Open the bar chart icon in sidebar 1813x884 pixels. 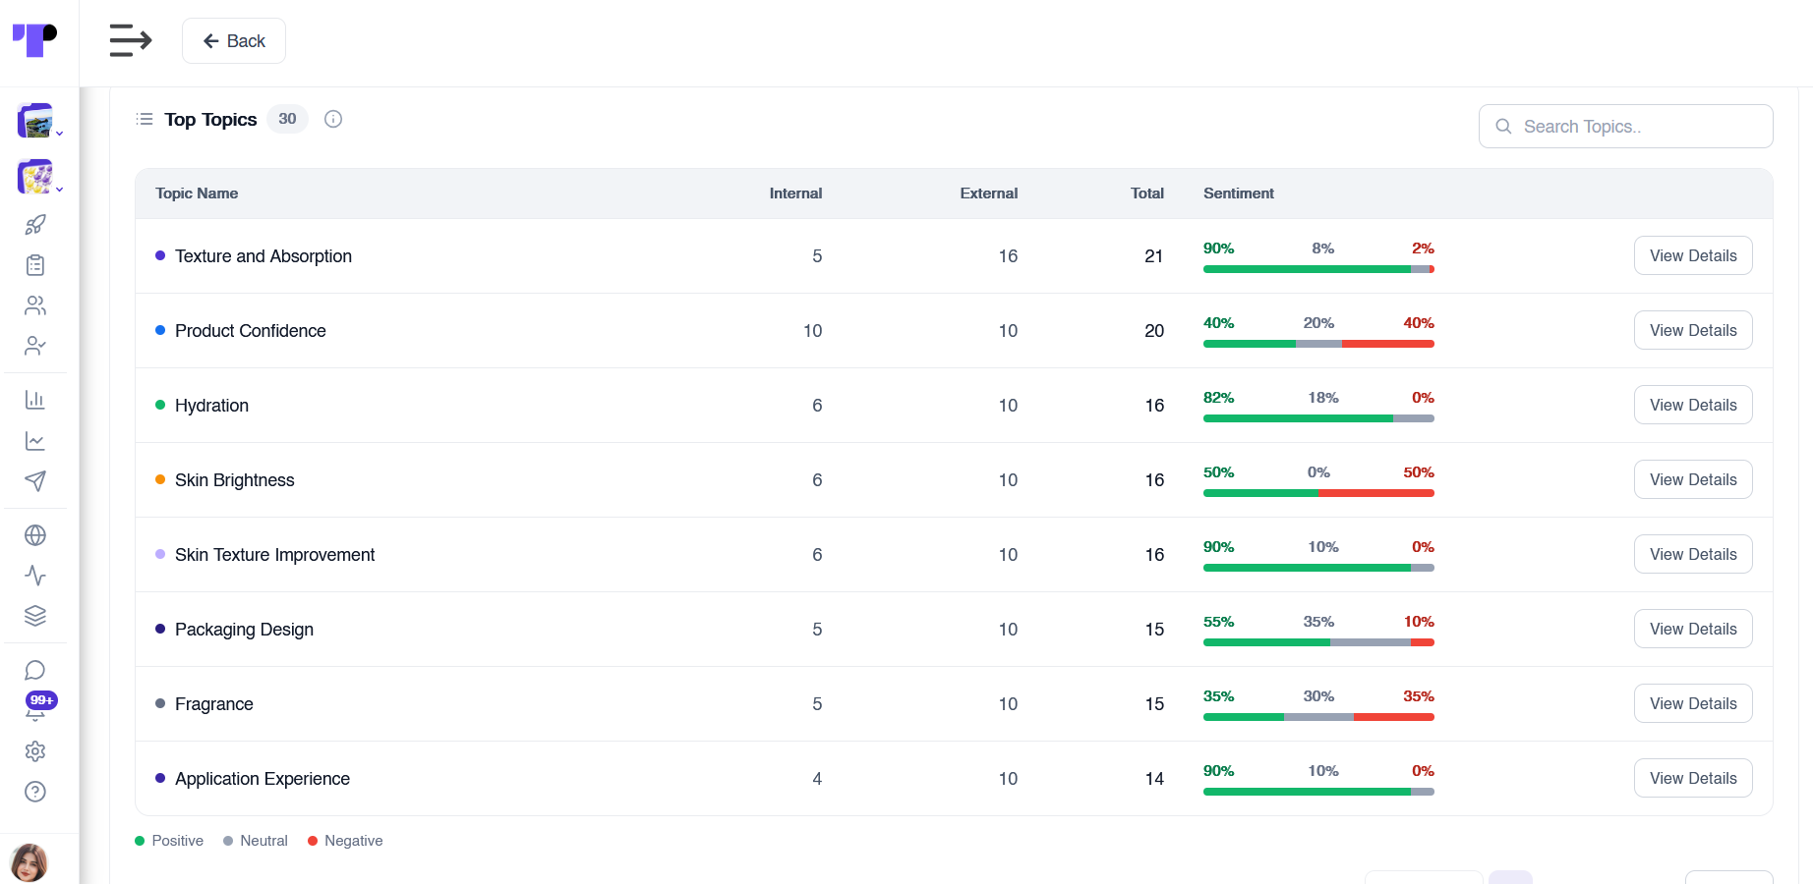click(35, 400)
